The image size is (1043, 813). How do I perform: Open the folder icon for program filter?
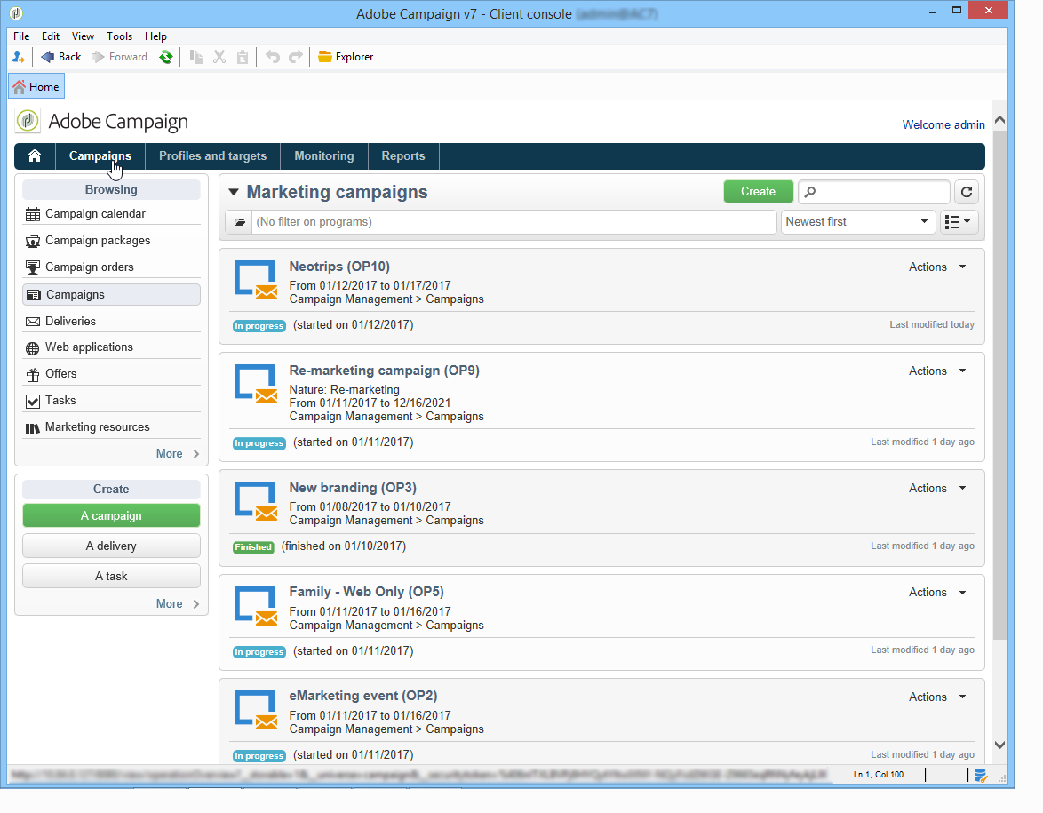240,222
